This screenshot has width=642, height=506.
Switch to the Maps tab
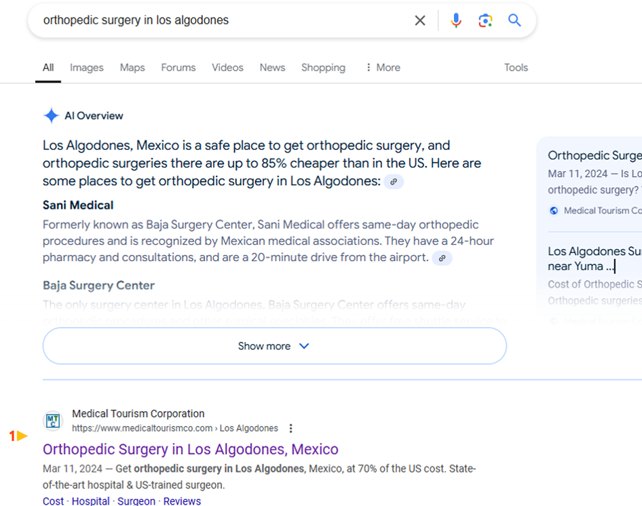click(132, 68)
